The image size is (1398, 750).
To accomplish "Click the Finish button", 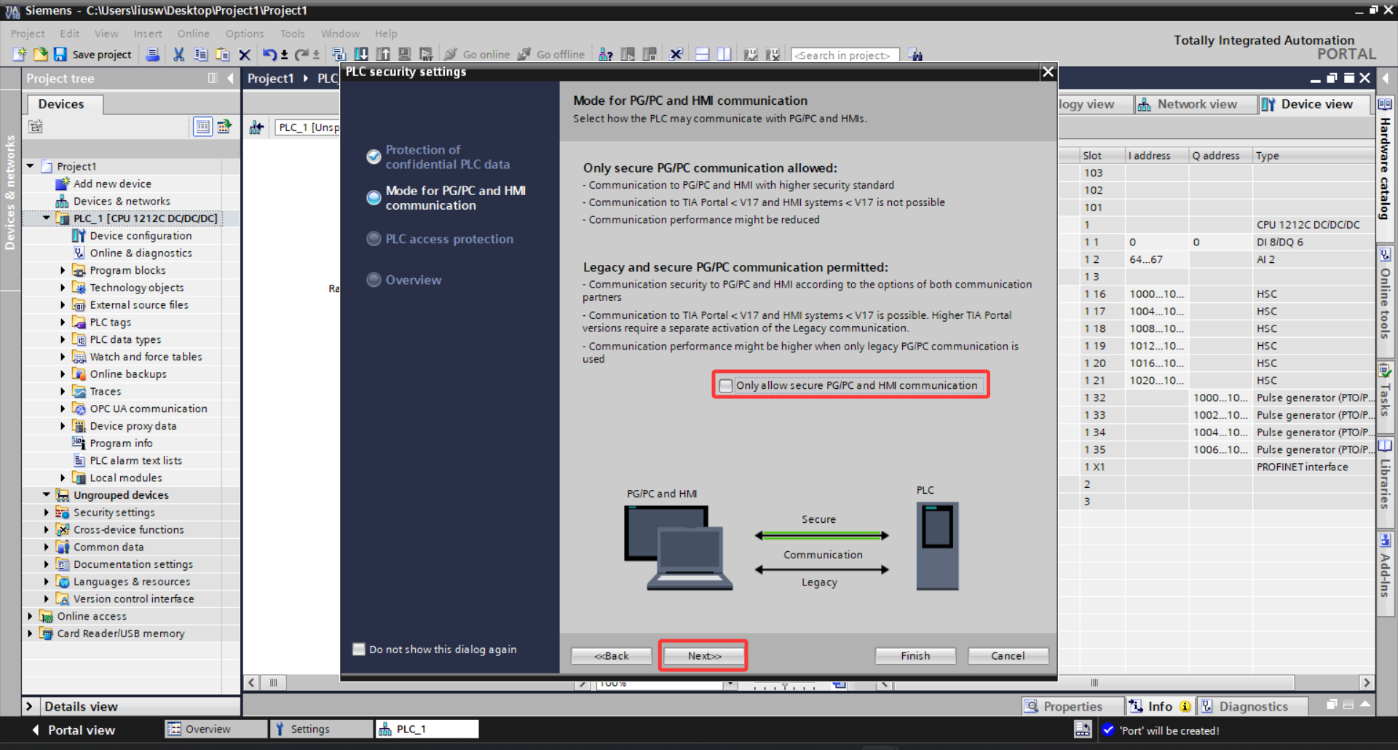I will pos(915,655).
